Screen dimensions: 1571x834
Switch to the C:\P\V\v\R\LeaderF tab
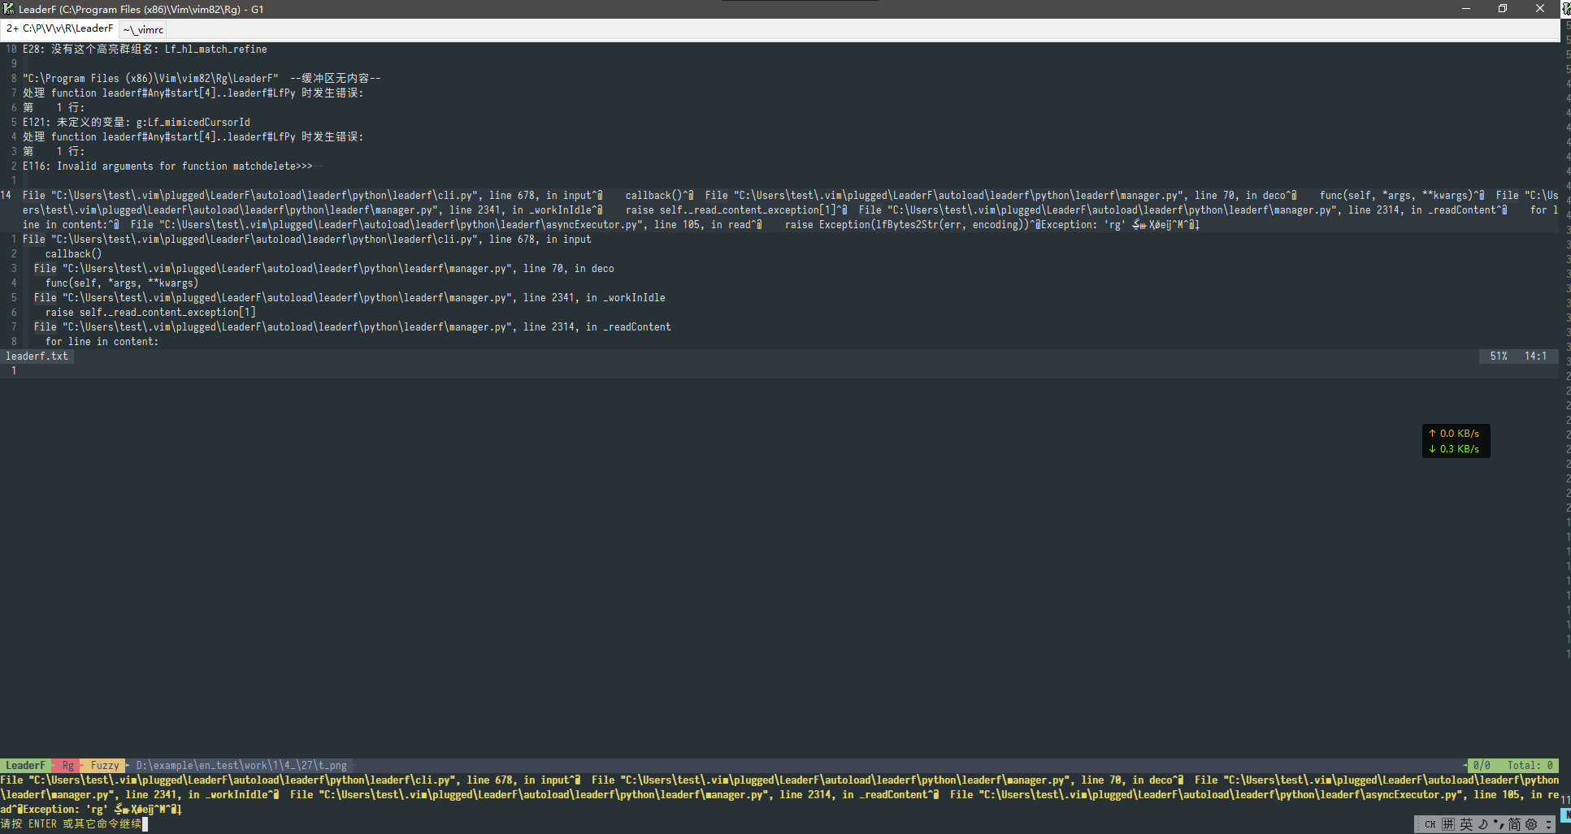(x=60, y=28)
